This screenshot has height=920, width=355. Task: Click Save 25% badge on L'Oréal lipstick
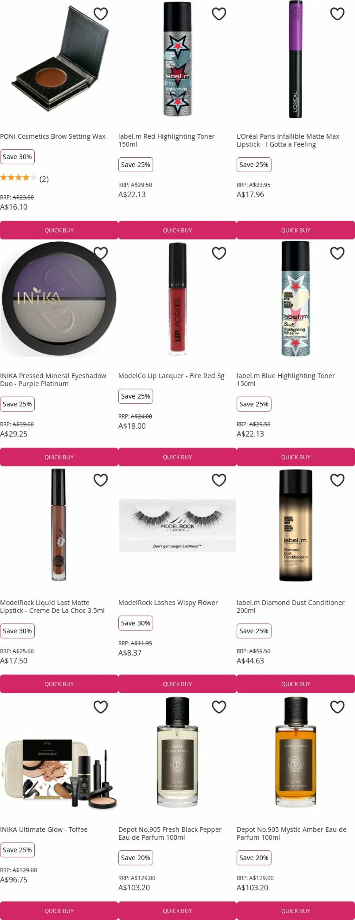tap(254, 165)
